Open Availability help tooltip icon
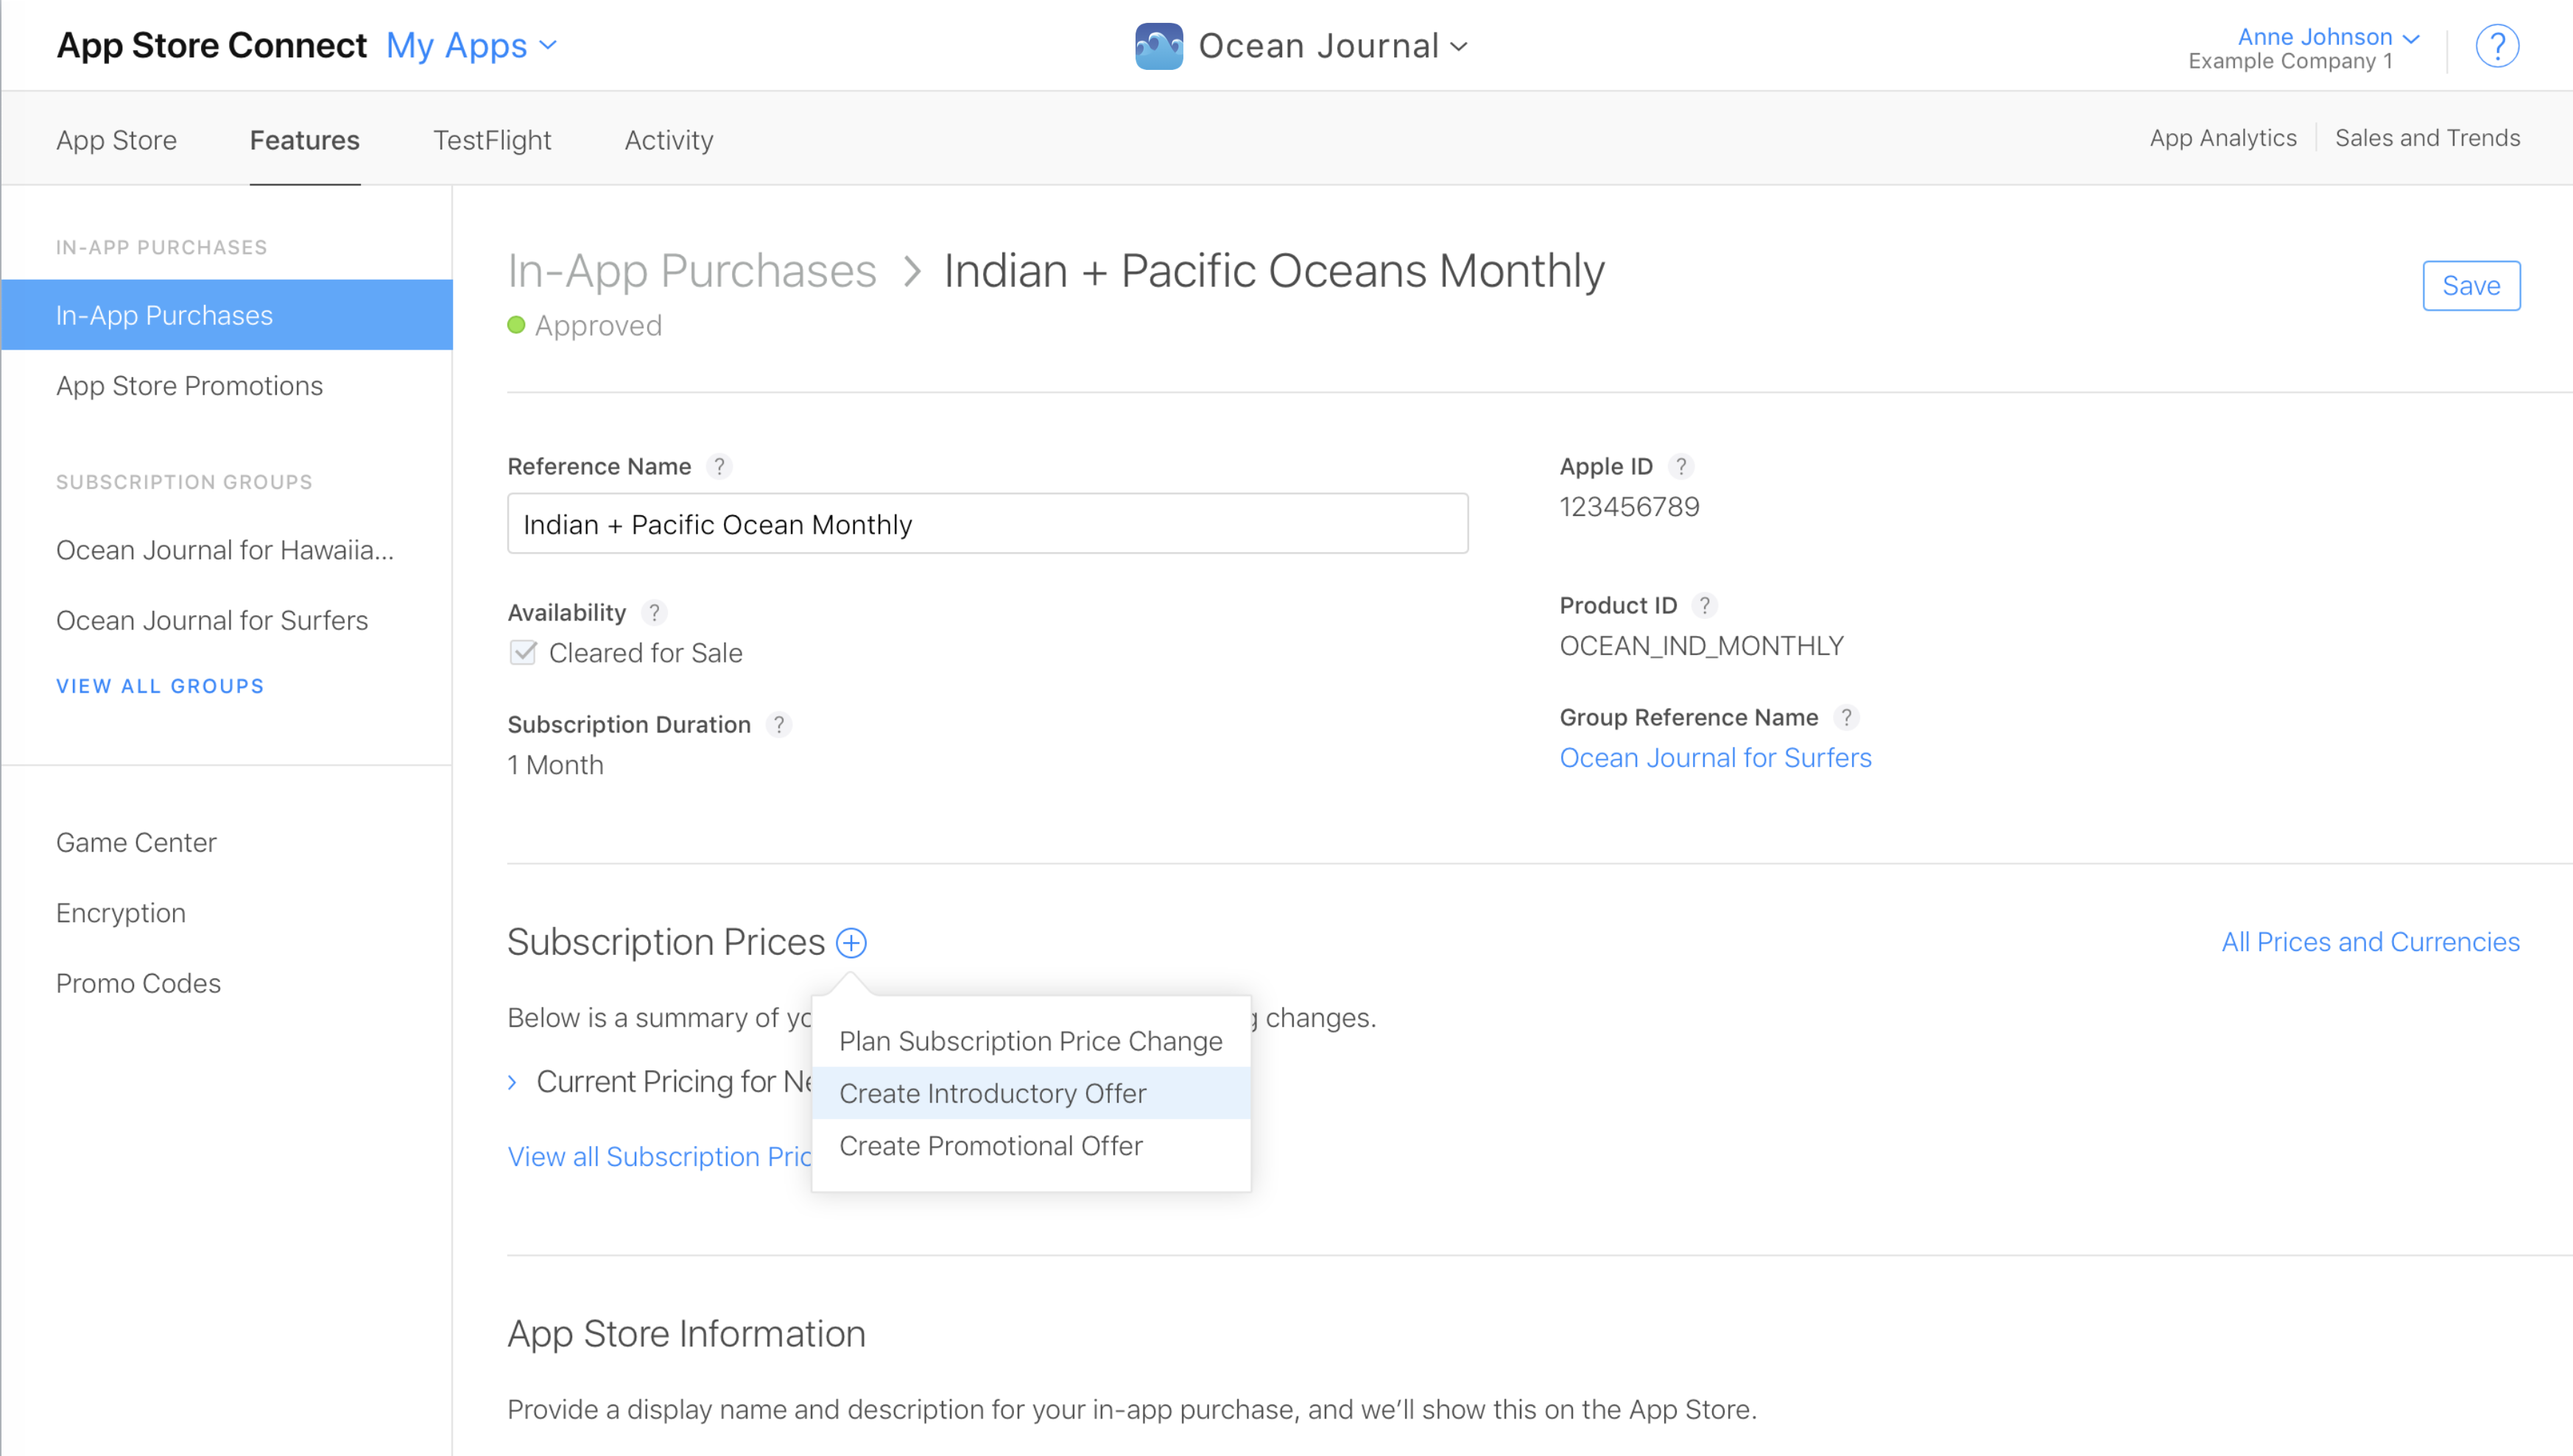The height and width of the screenshot is (1456, 2573). (653, 612)
